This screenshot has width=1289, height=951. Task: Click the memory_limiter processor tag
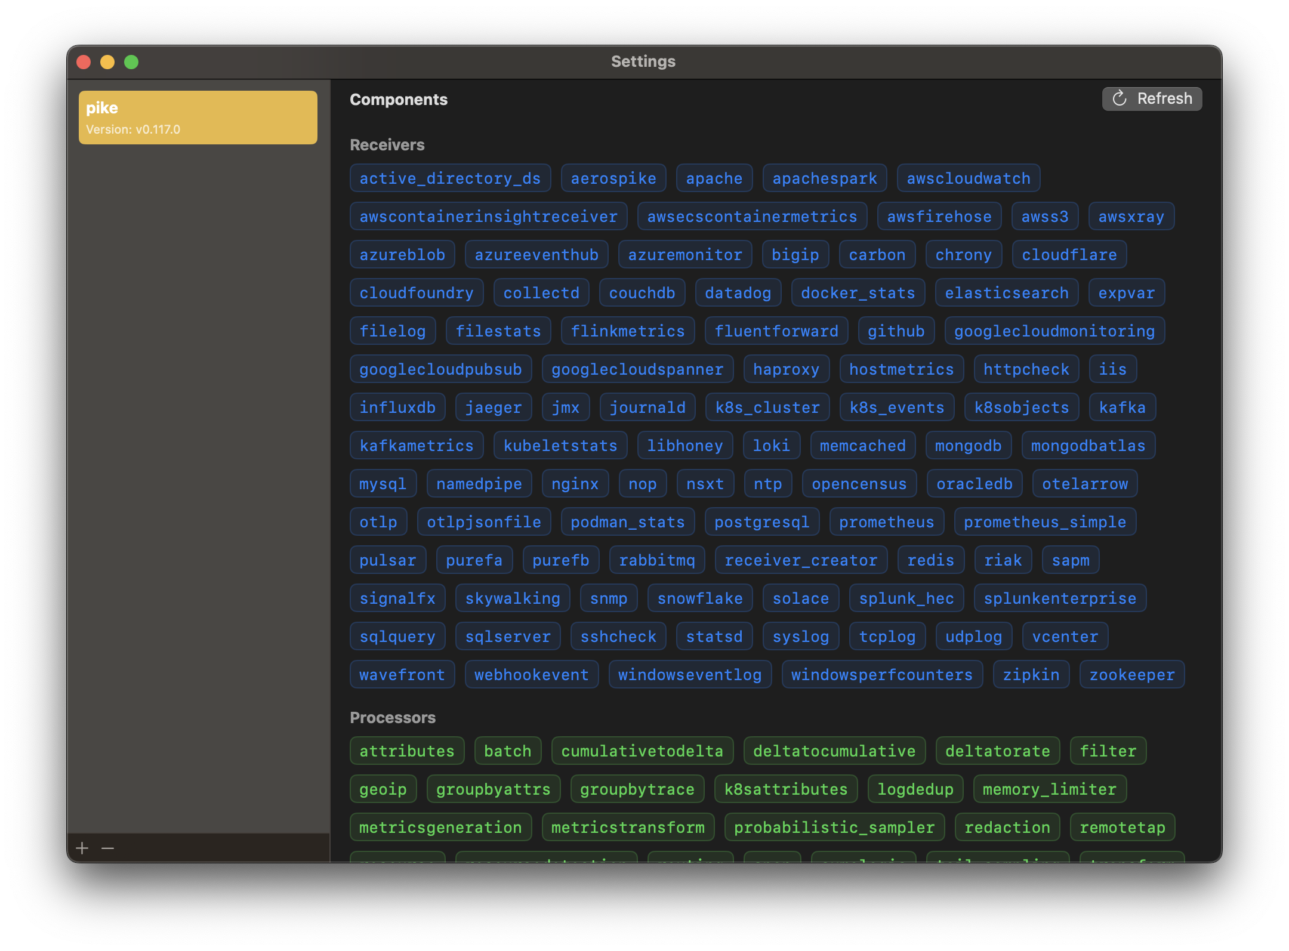pos(1050,789)
